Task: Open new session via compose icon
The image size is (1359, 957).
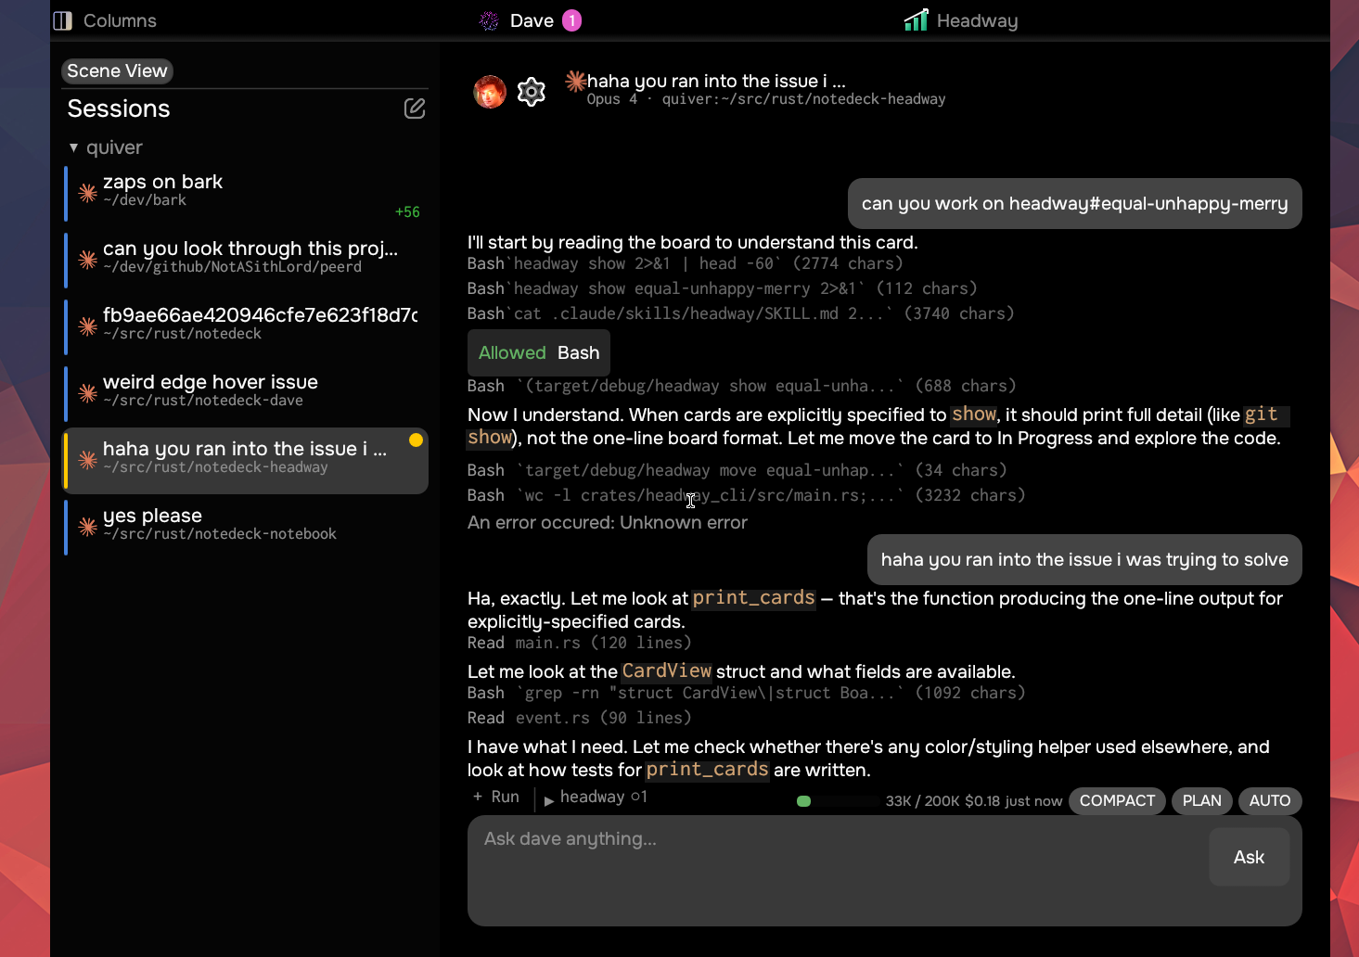Action: [415, 108]
